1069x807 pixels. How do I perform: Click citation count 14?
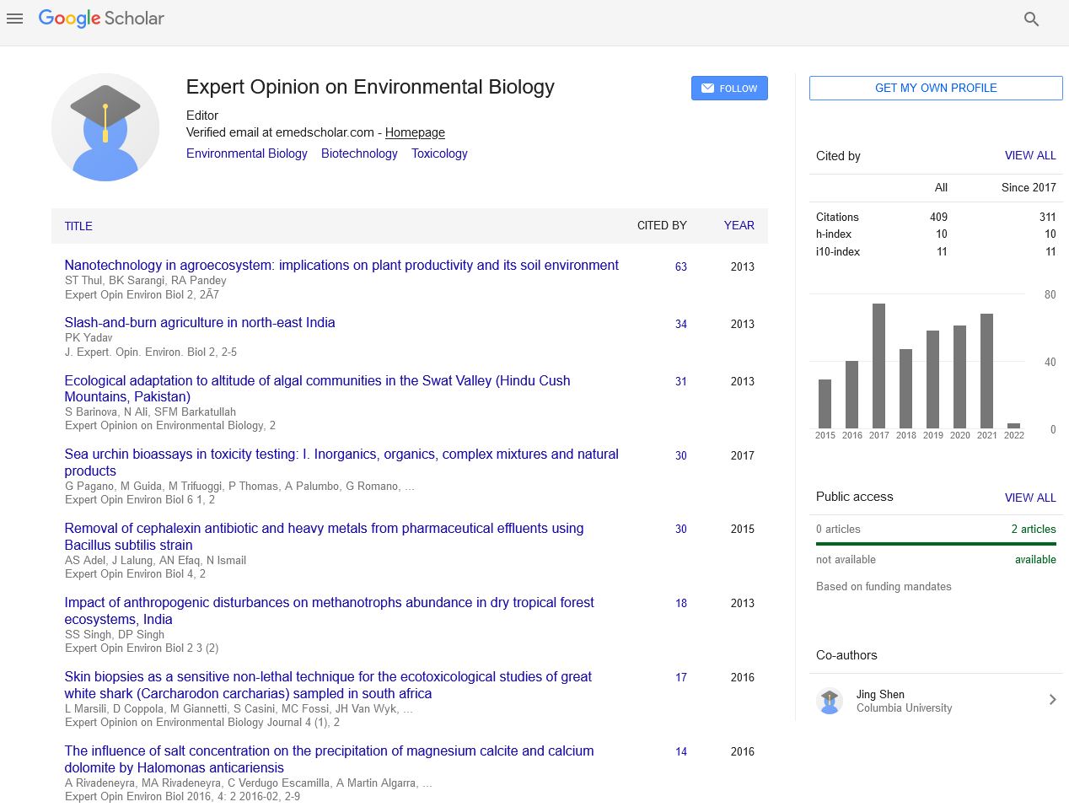pos(681,751)
